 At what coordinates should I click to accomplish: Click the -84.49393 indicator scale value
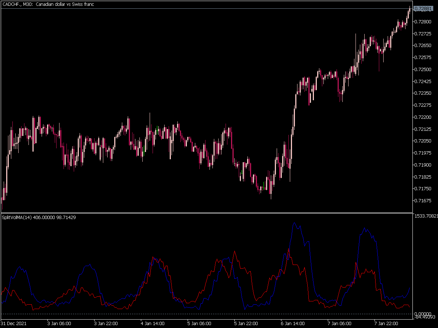click(x=425, y=317)
